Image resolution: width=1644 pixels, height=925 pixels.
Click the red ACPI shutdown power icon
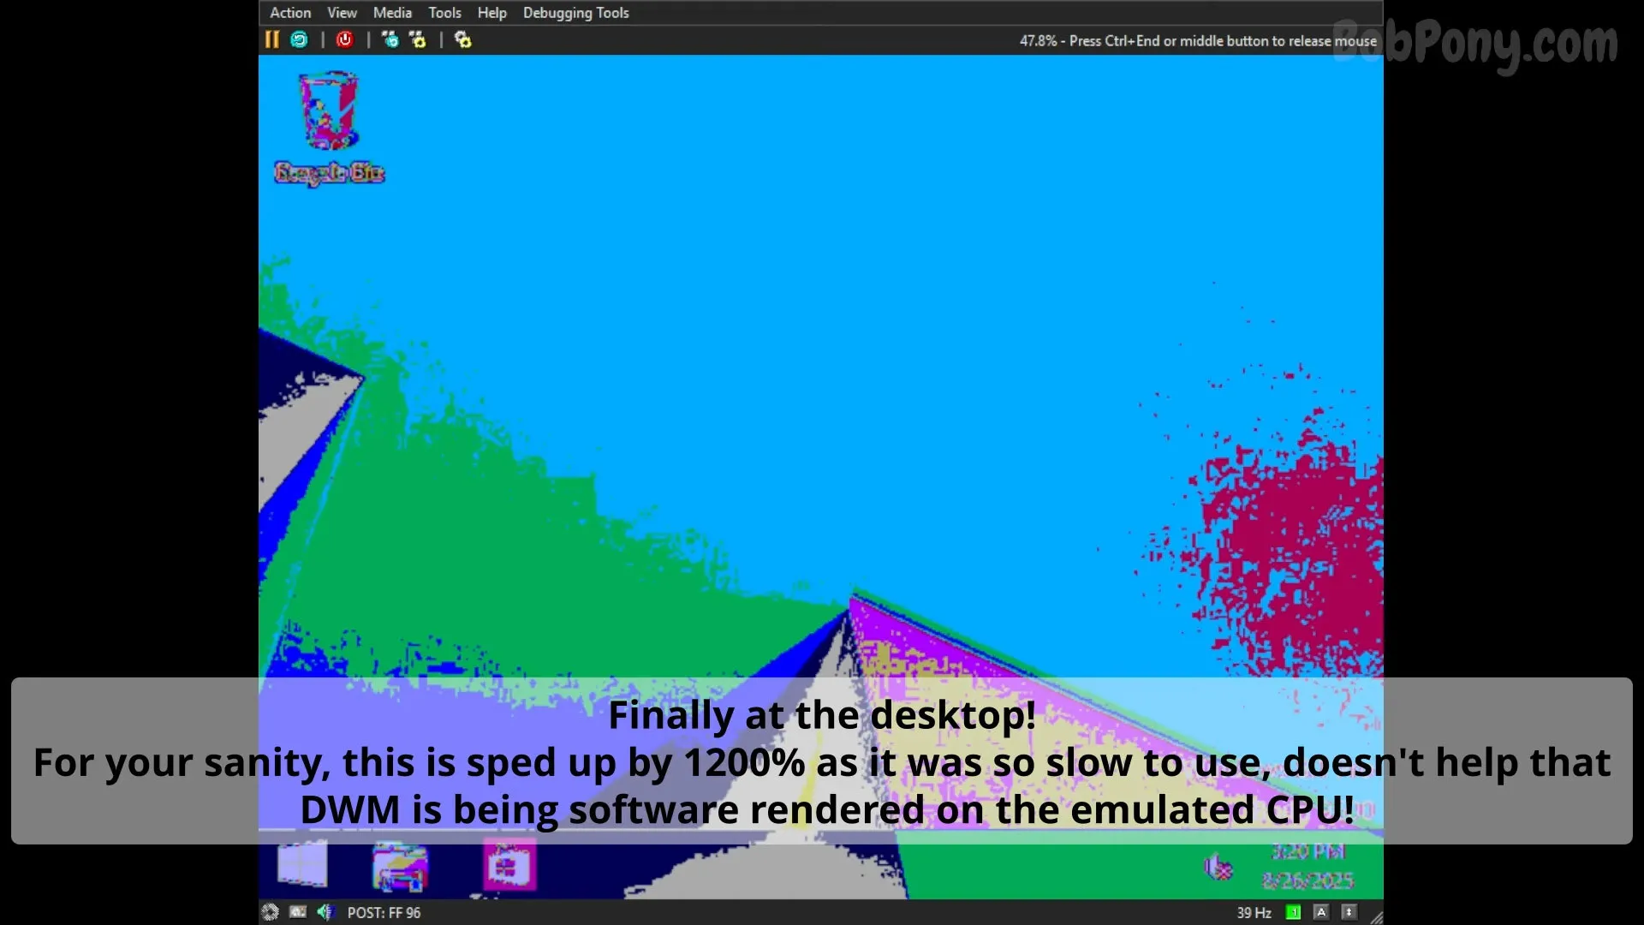coord(345,39)
